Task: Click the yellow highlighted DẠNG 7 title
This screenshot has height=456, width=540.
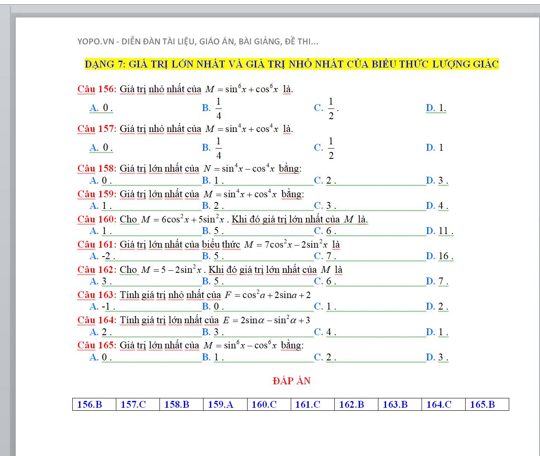Action: (292, 64)
